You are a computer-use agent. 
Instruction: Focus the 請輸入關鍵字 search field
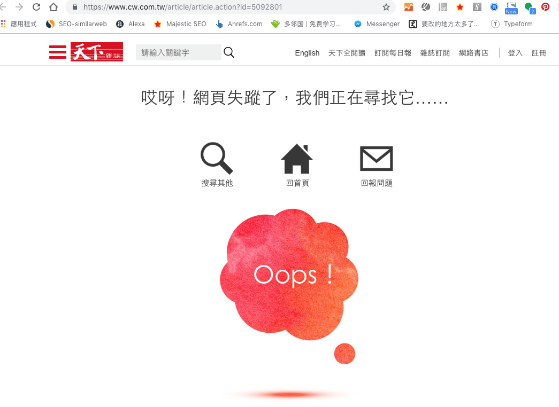[178, 52]
